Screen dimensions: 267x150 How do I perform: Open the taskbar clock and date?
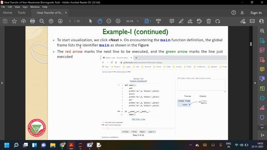tap(257, 145)
